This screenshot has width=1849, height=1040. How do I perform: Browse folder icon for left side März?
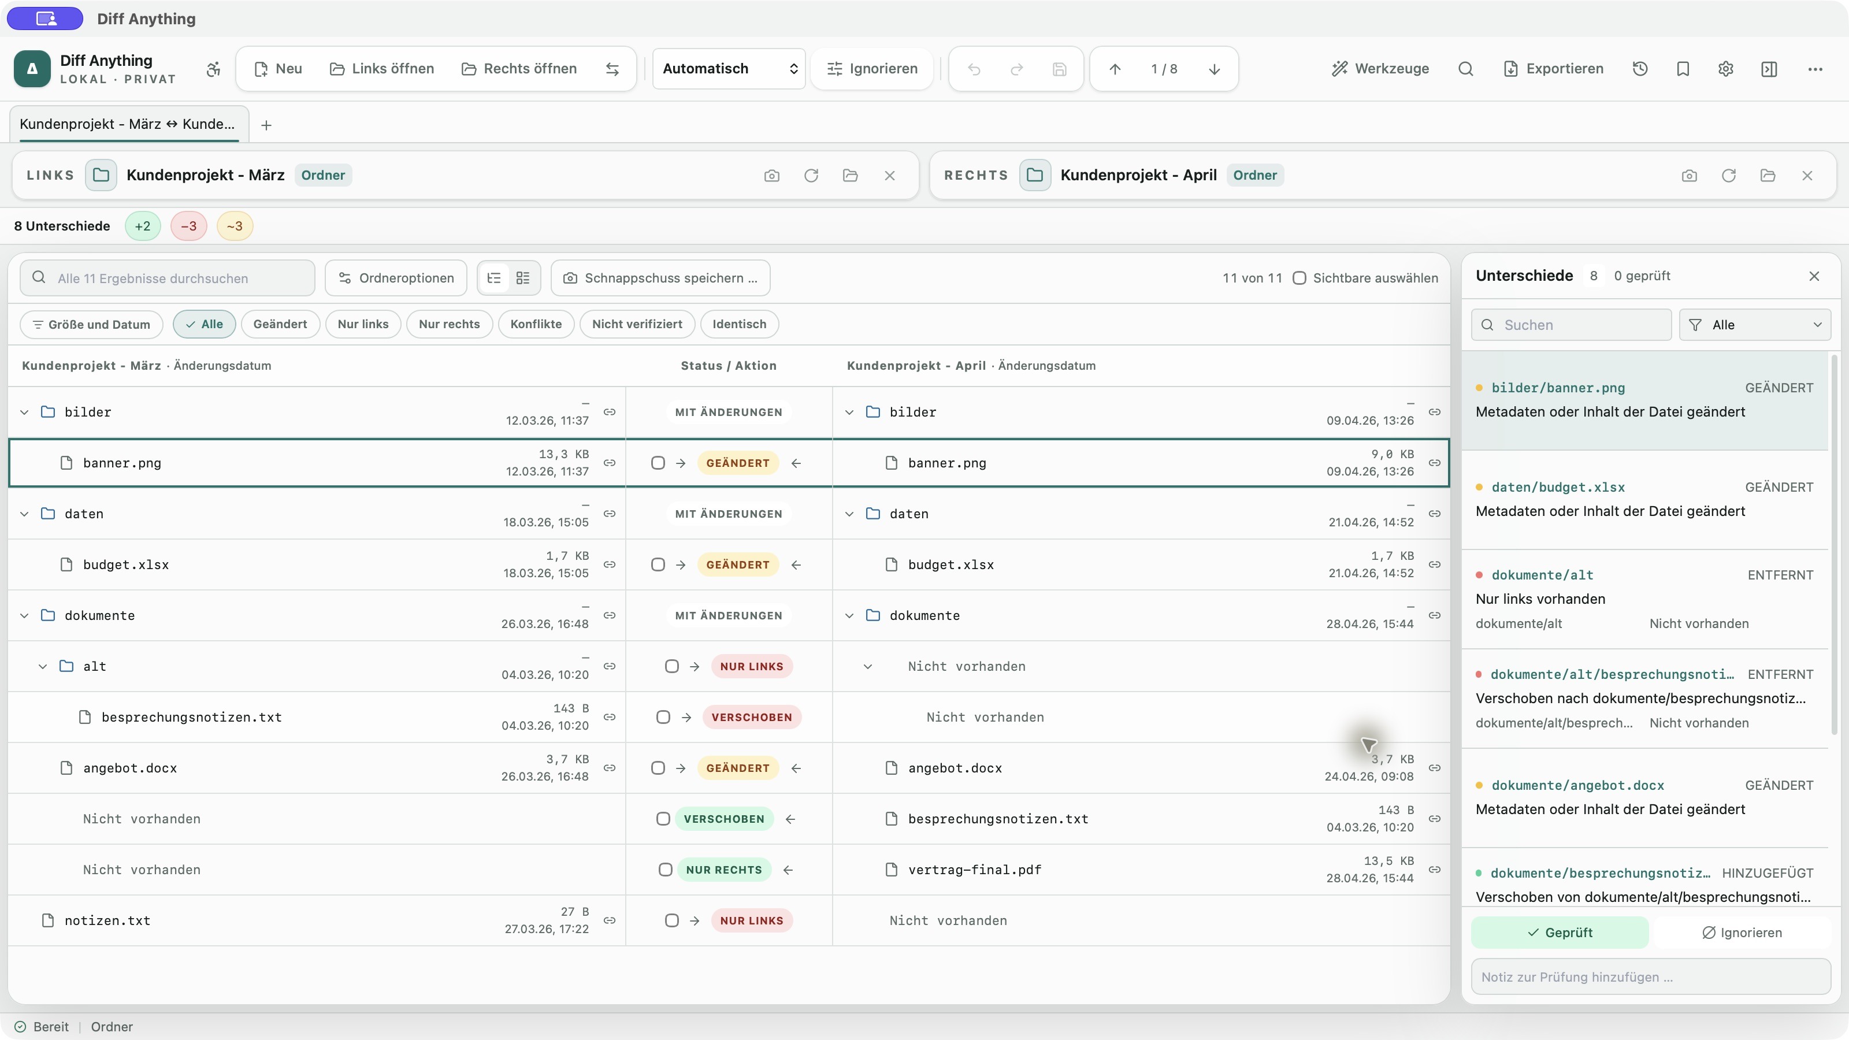(851, 175)
